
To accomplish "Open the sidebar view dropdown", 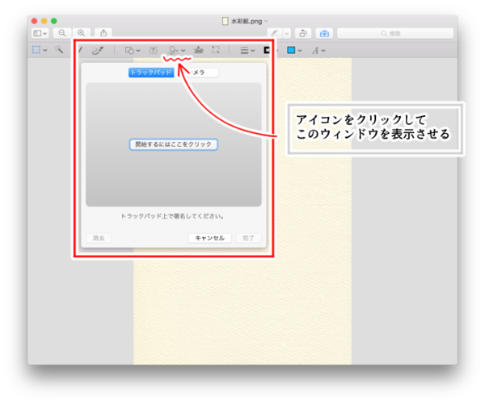I will click(x=40, y=33).
